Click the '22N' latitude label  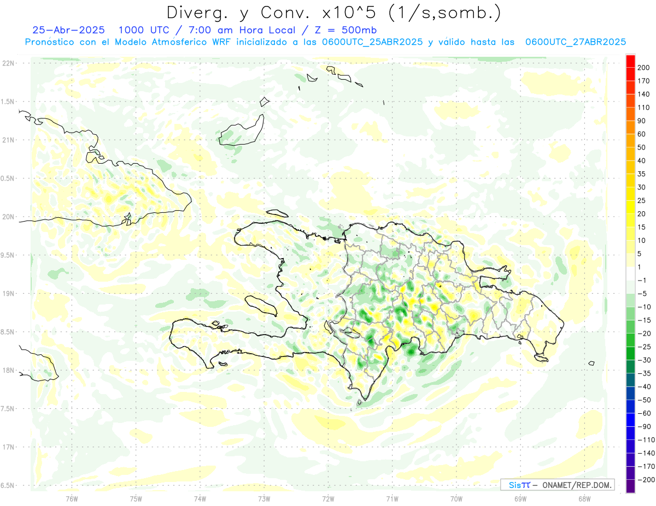point(8,63)
